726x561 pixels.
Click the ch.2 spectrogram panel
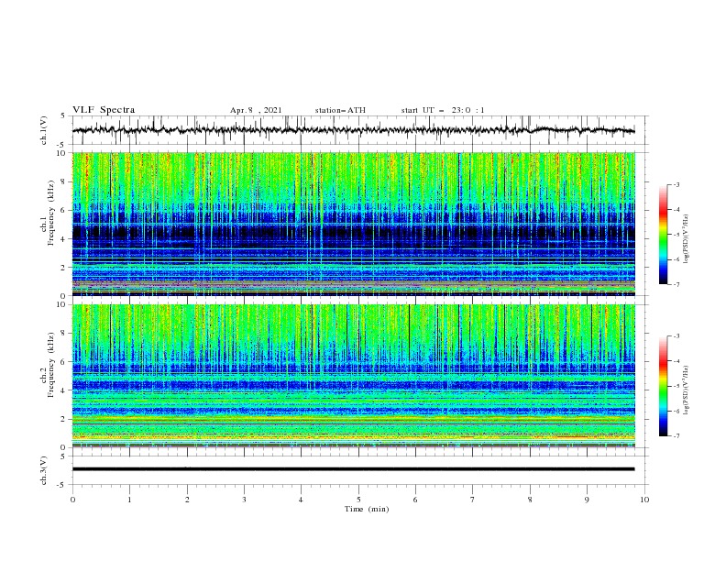coord(354,376)
